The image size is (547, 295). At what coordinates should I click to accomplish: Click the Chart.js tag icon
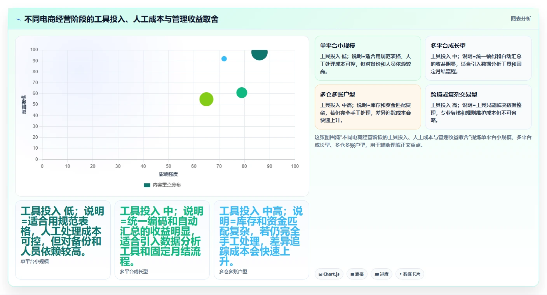pos(321,274)
